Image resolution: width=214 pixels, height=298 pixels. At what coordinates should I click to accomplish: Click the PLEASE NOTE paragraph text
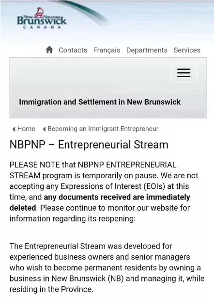coord(104,192)
